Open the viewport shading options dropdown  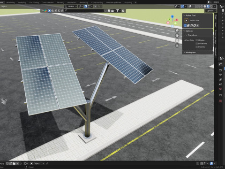(215, 6)
